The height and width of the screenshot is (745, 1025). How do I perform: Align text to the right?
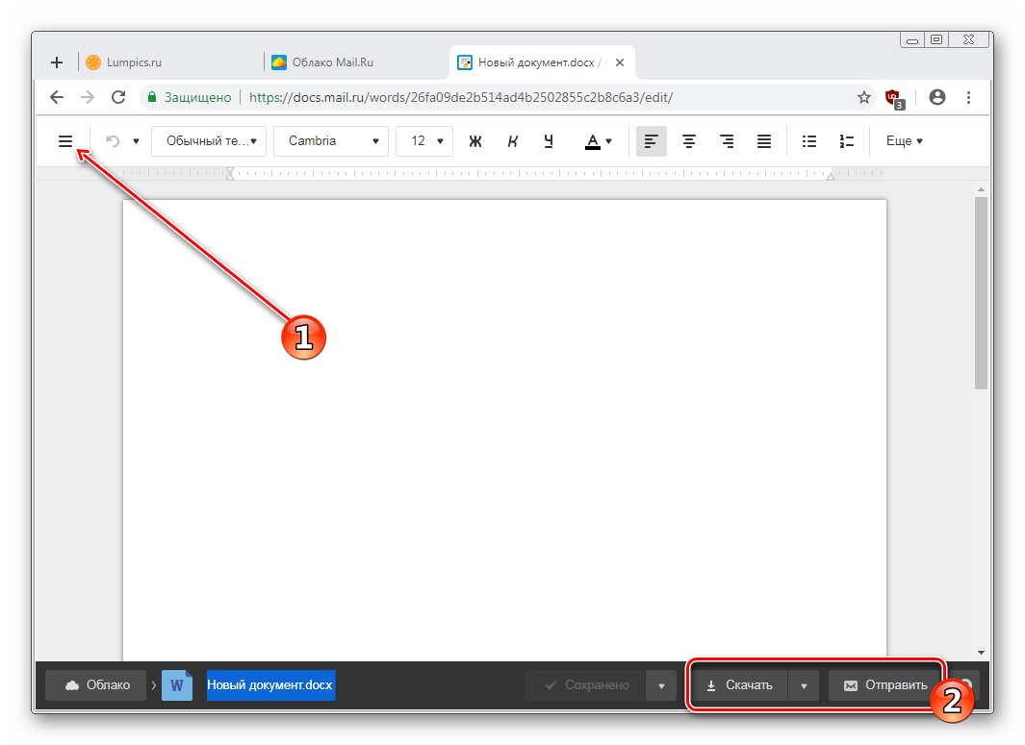pos(727,141)
